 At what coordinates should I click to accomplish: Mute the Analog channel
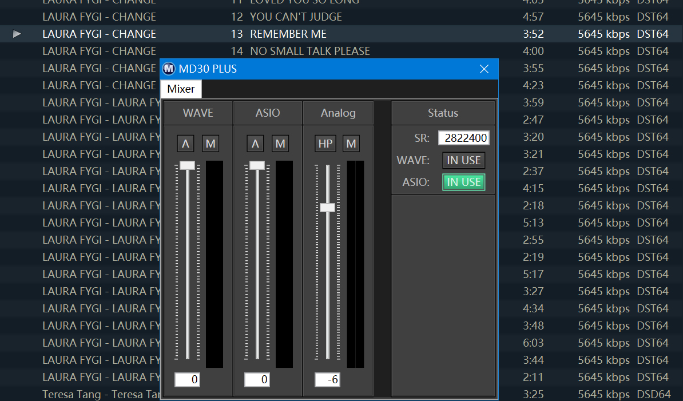(351, 144)
